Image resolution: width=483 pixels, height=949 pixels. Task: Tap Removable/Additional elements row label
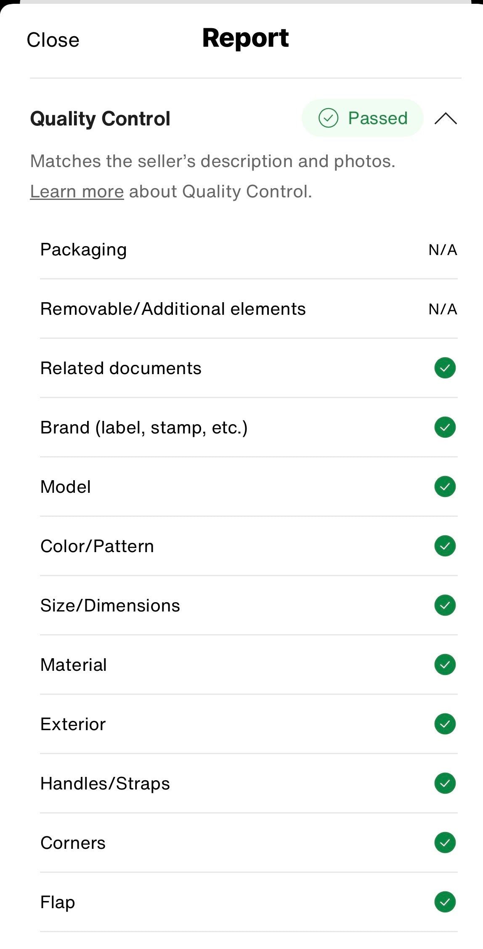(172, 309)
